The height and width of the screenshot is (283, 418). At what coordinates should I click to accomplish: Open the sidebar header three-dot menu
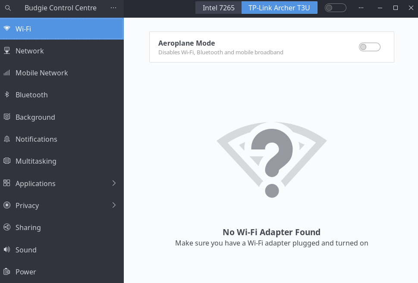pos(113,8)
